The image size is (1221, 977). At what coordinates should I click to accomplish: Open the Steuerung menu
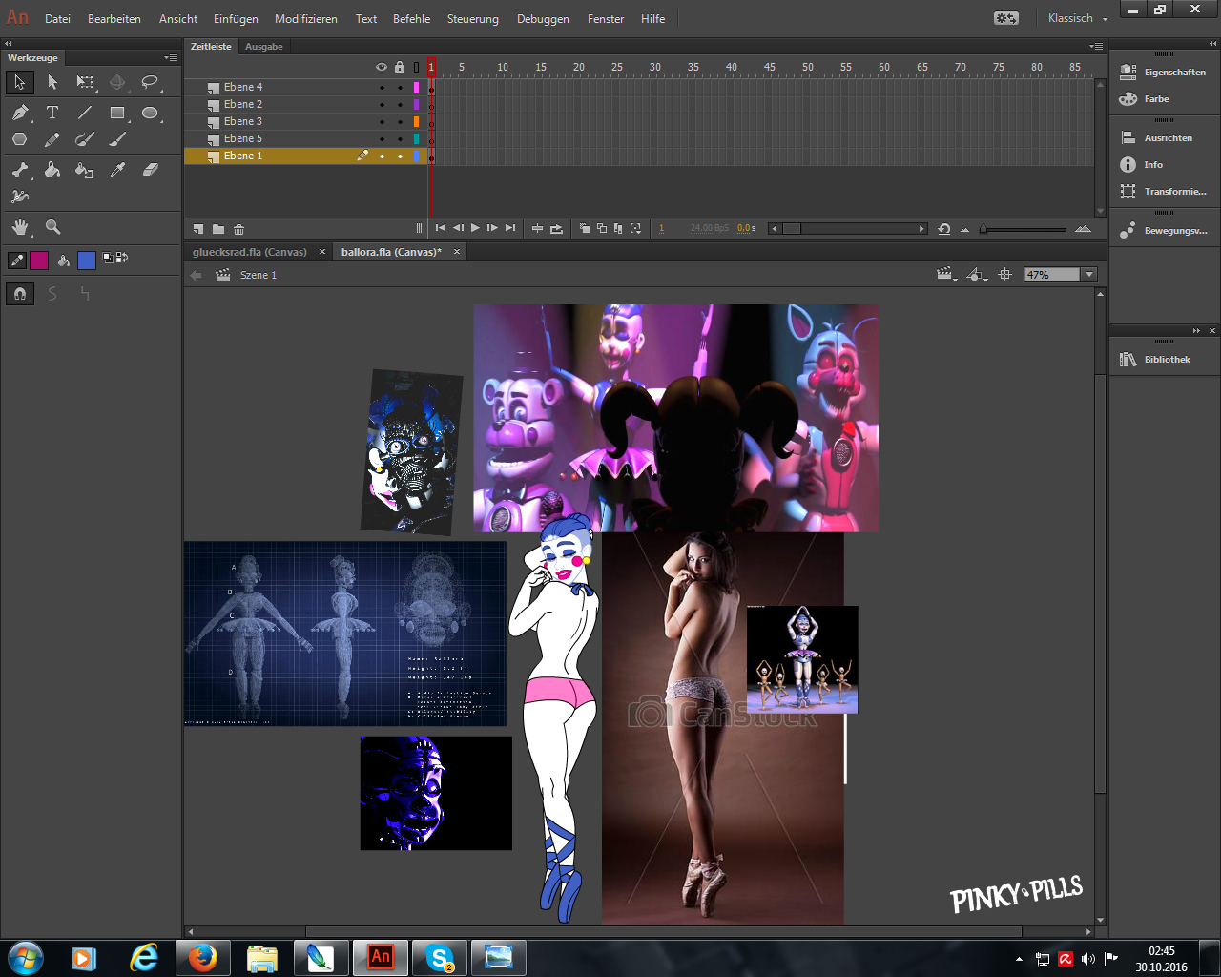(472, 19)
